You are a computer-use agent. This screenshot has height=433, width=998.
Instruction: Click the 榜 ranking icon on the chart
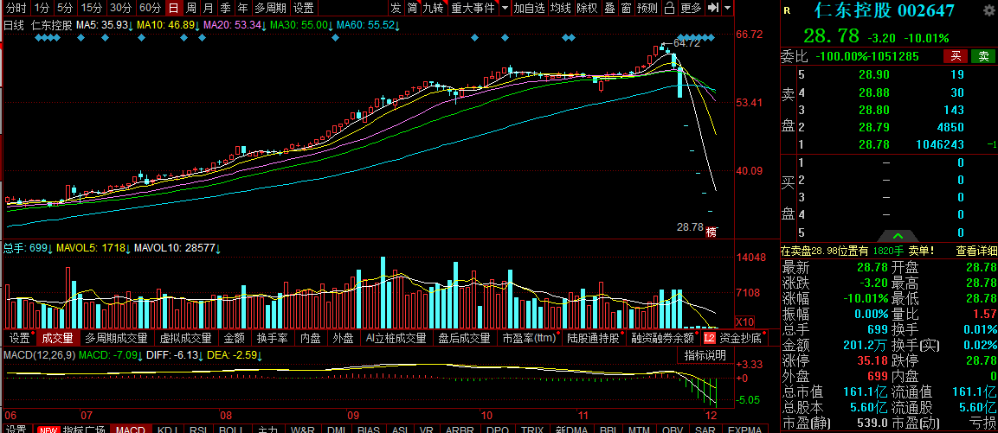(x=711, y=232)
